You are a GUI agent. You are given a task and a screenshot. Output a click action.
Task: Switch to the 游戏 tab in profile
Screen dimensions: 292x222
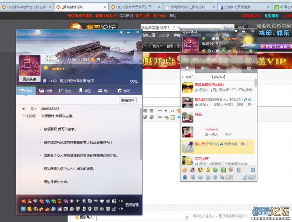pos(124,91)
